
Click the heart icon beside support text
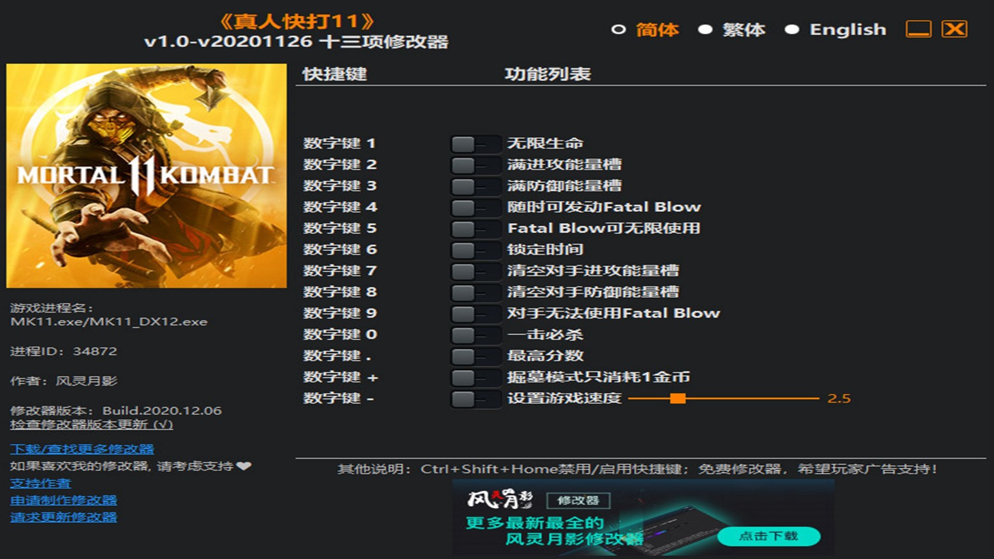pyautogui.click(x=244, y=466)
